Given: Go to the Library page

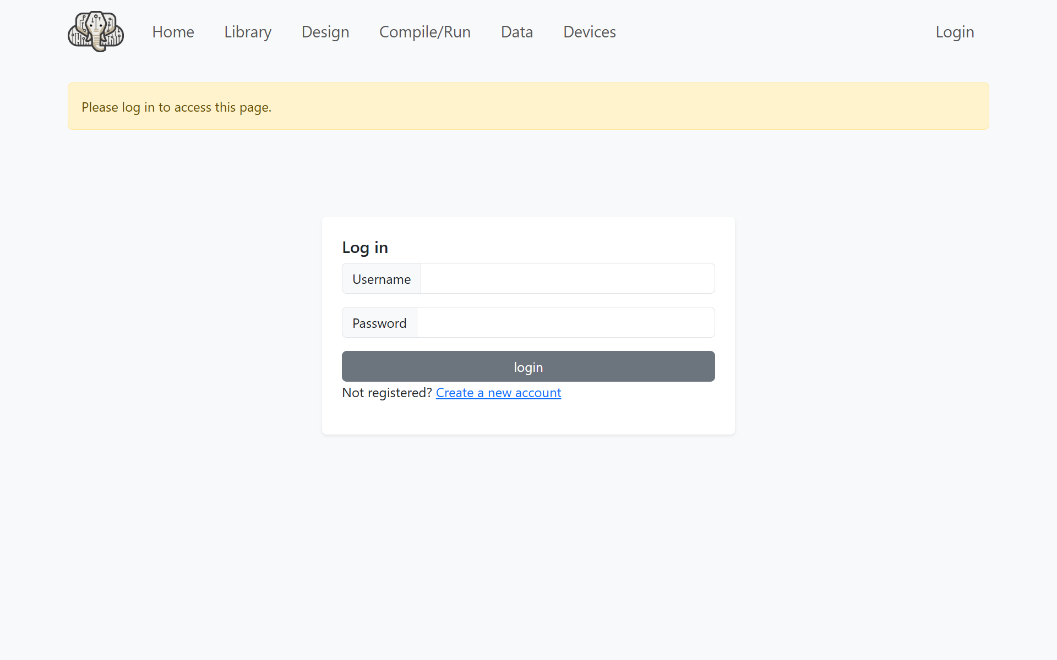Looking at the screenshot, I should click(x=248, y=32).
